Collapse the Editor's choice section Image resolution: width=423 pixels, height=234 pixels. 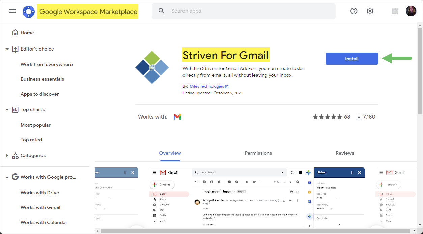pyautogui.click(x=7, y=49)
